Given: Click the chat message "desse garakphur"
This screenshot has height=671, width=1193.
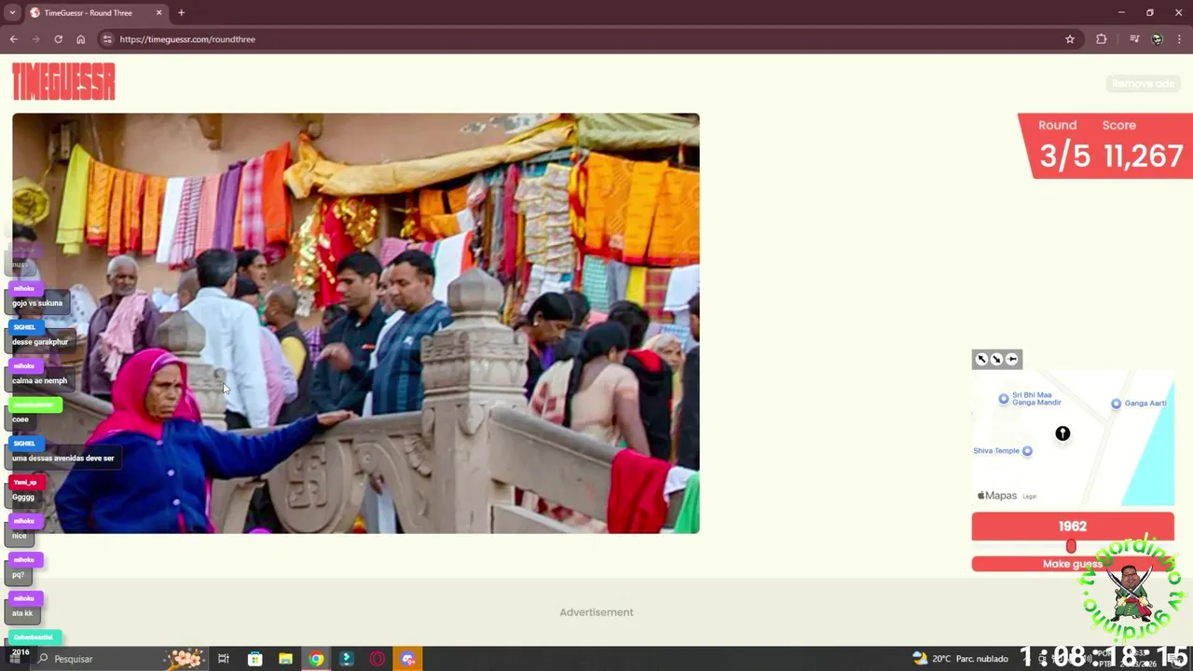Looking at the screenshot, I should click(40, 342).
